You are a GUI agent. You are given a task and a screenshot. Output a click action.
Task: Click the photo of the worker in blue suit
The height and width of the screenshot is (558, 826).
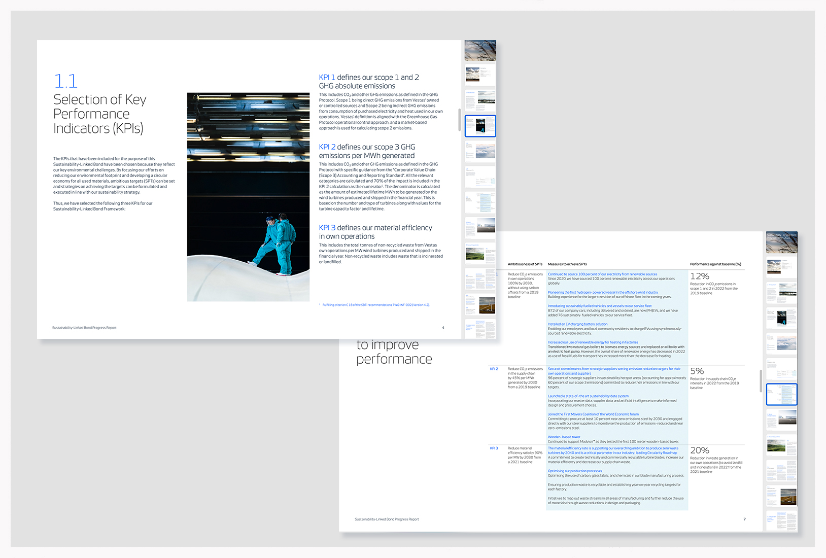pos(248,197)
